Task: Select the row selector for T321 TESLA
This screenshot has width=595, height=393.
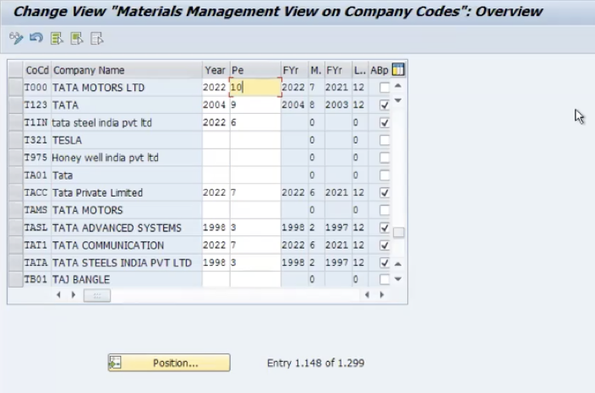Action: point(15,140)
